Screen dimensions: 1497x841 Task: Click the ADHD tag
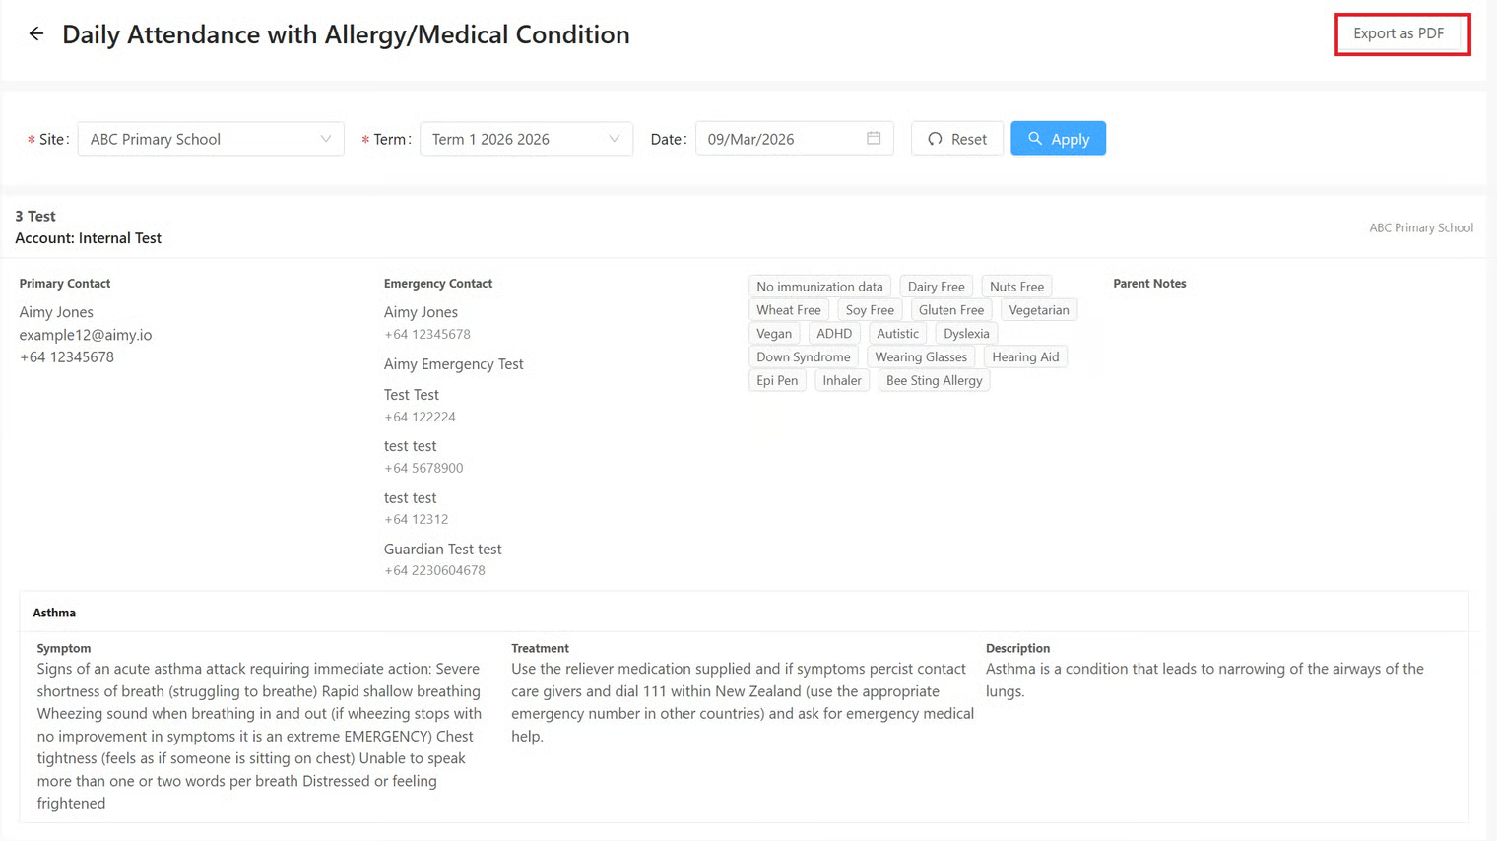[x=834, y=333]
